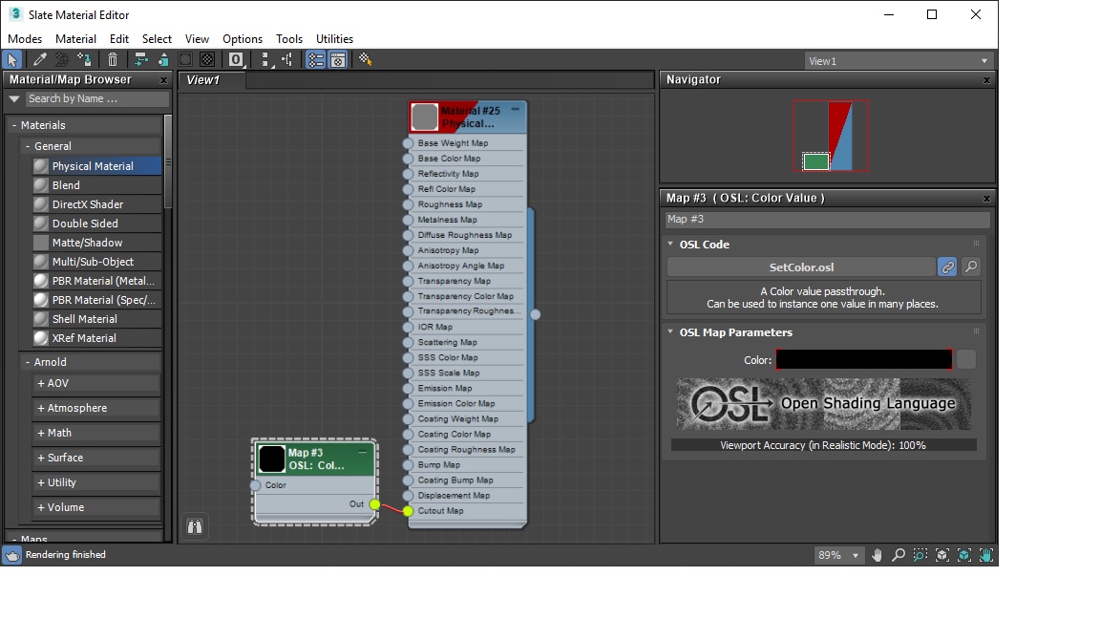Activate the Pan tool at bottom right
This screenshot has width=1100, height=619.
click(878, 555)
